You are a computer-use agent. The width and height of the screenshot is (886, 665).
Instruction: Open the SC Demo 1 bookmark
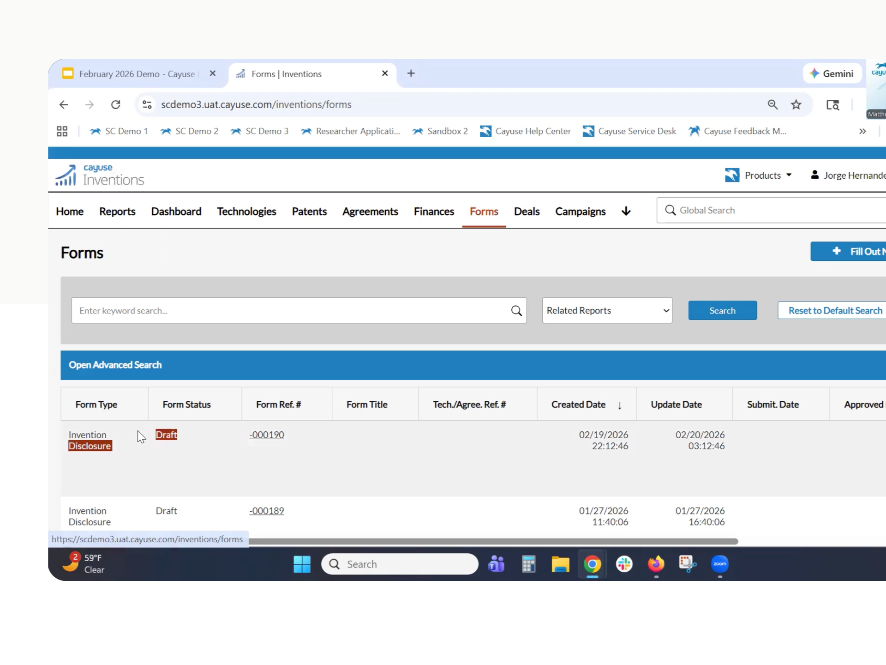(119, 132)
